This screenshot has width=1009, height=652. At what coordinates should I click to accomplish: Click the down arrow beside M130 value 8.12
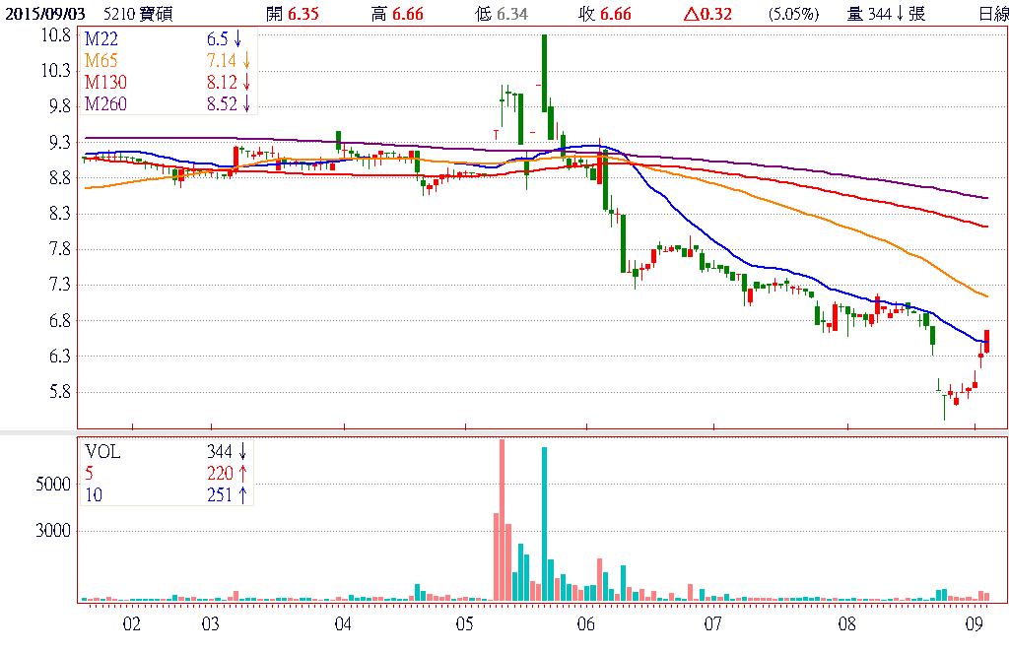point(246,83)
